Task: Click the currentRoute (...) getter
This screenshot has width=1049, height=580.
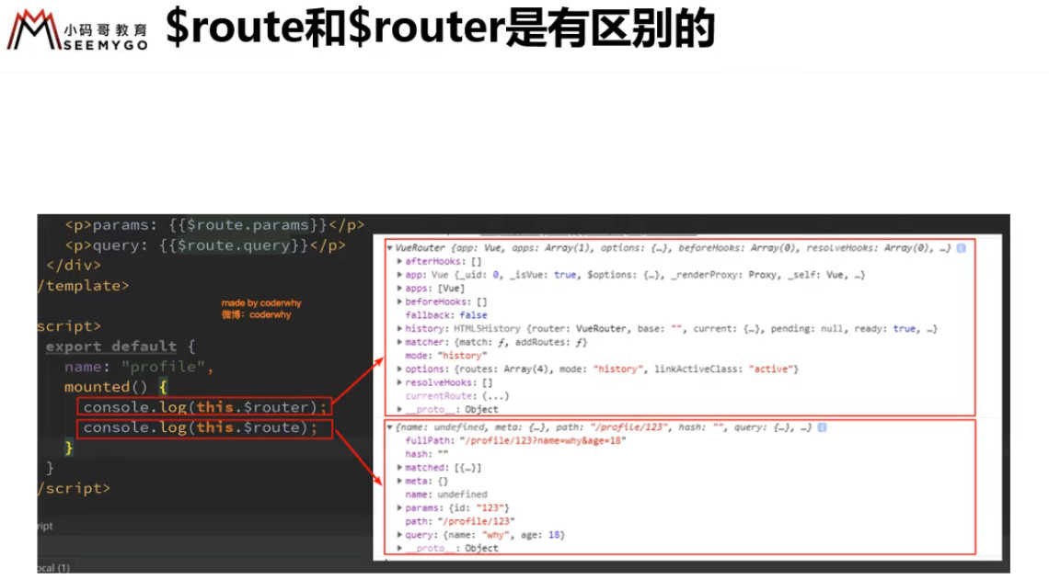Action: pyautogui.click(x=457, y=395)
